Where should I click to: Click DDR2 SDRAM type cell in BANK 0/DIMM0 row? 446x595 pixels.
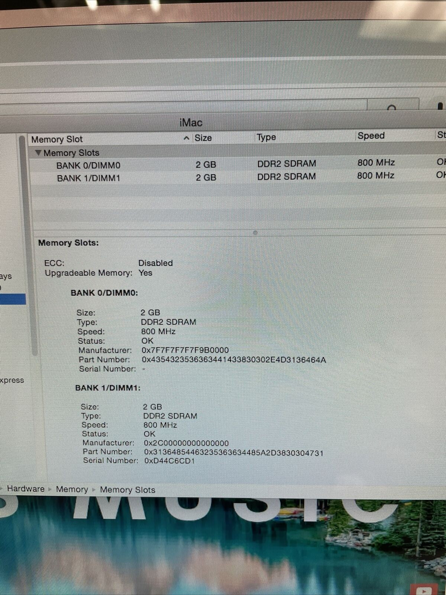(287, 164)
